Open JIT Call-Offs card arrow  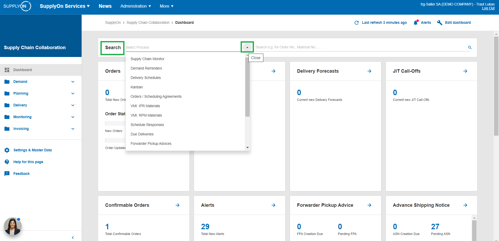coord(465,71)
